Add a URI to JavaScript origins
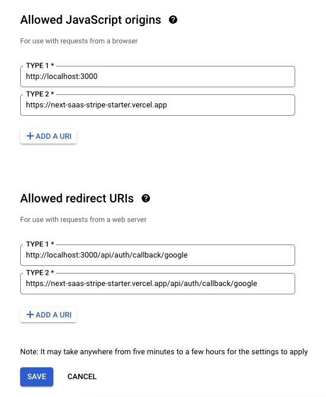The width and height of the screenshot is (326, 397). (x=48, y=136)
